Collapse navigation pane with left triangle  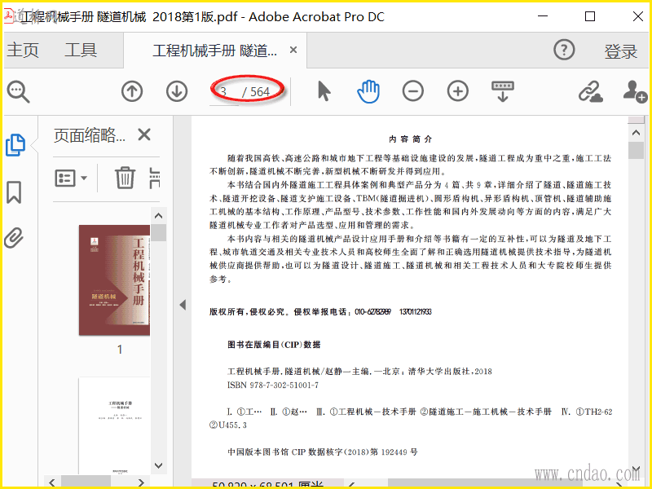(x=183, y=305)
